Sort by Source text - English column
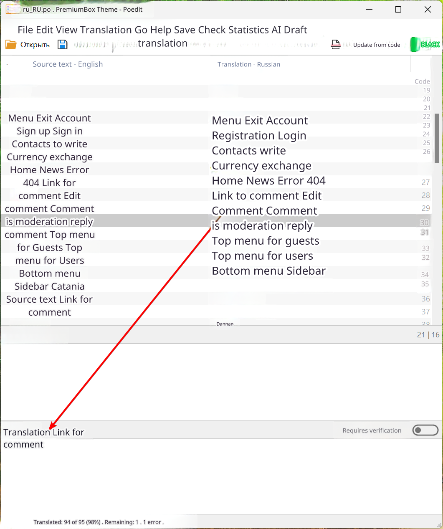 click(68, 64)
